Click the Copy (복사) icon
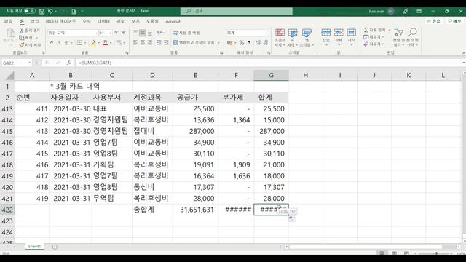The height and width of the screenshot is (262, 466). [21, 38]
